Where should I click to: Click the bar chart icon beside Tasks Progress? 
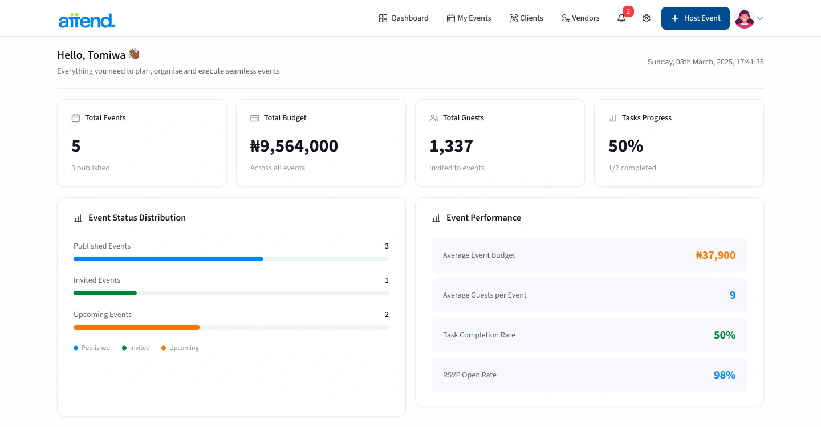tap(613, 118)
